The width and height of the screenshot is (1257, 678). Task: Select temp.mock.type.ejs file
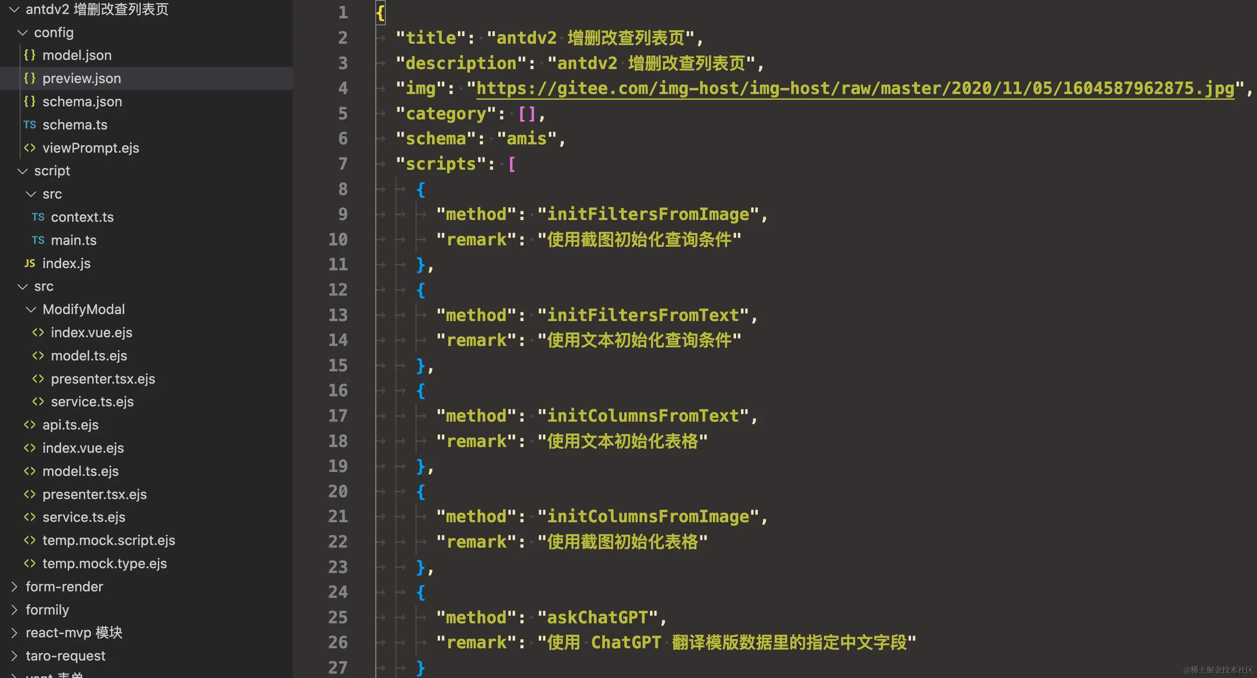(105, 564)
